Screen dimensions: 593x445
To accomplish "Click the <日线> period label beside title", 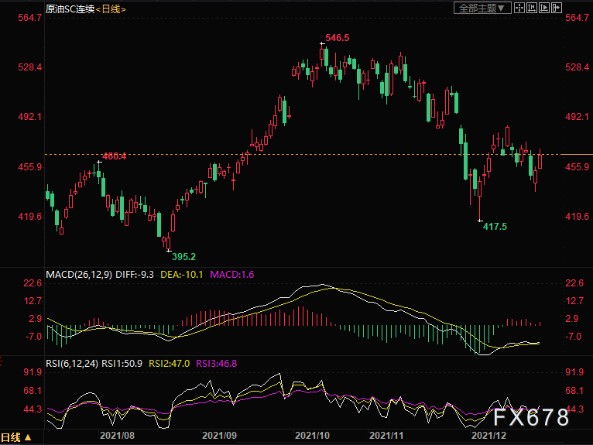I will click(x=111, y=9).
